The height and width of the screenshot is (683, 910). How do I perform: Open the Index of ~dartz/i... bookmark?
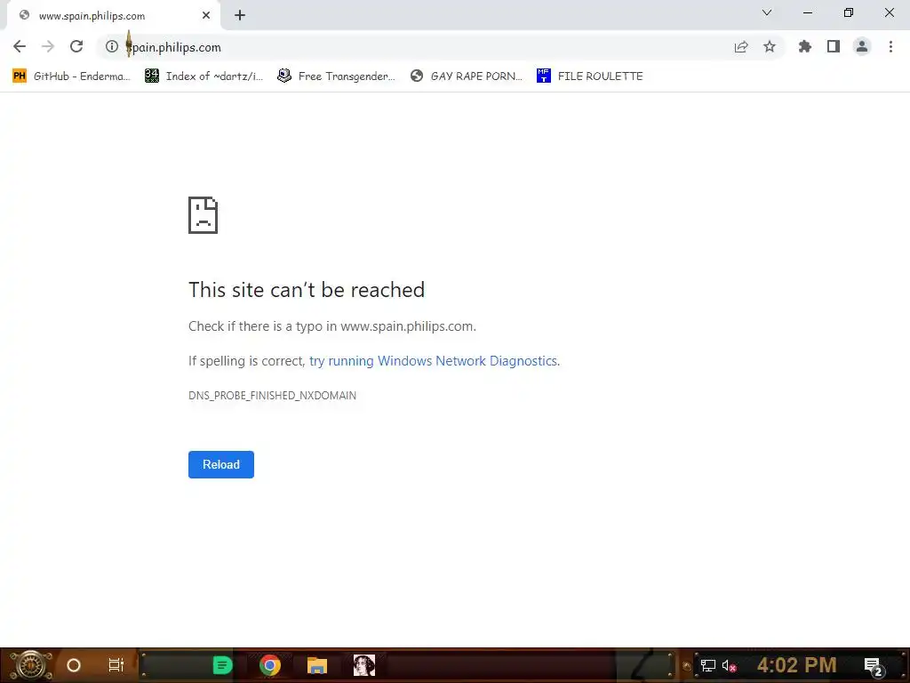click(204, 76)
